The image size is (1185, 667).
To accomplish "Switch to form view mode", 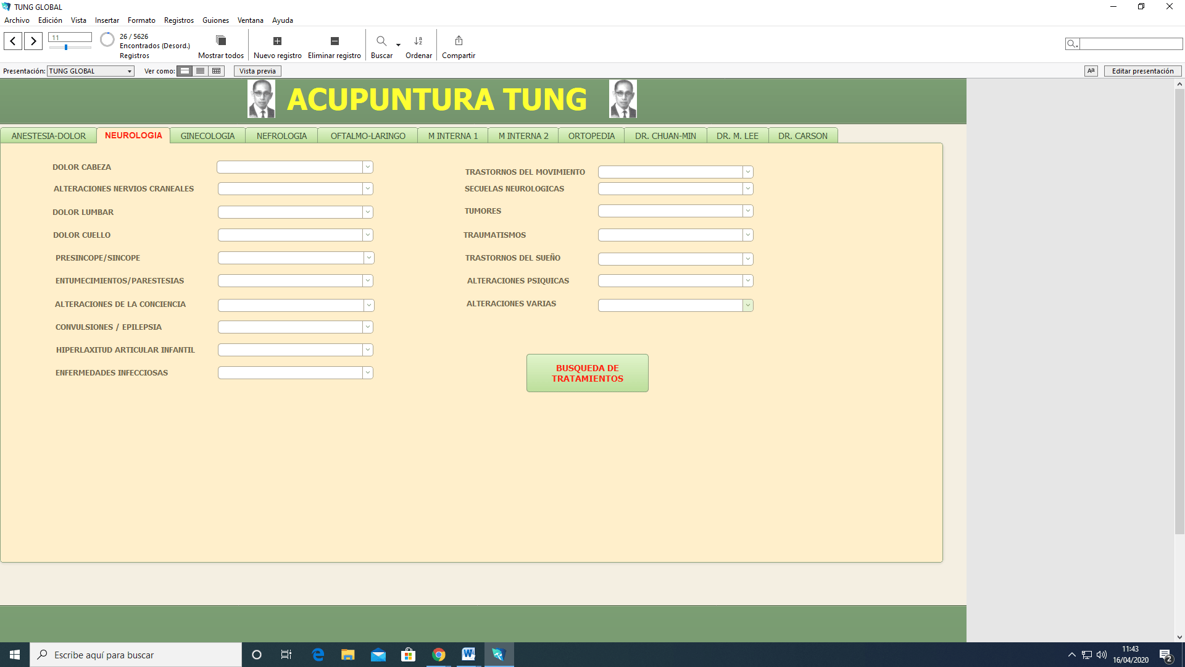I will coord(185,71).
